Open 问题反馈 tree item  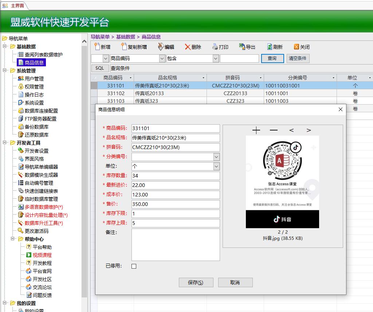(x=39, y=295)
